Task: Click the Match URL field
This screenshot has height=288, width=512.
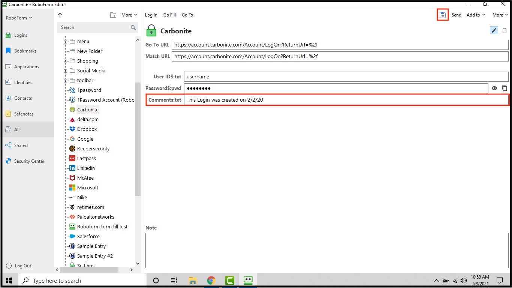Action: tap(340, 57)
